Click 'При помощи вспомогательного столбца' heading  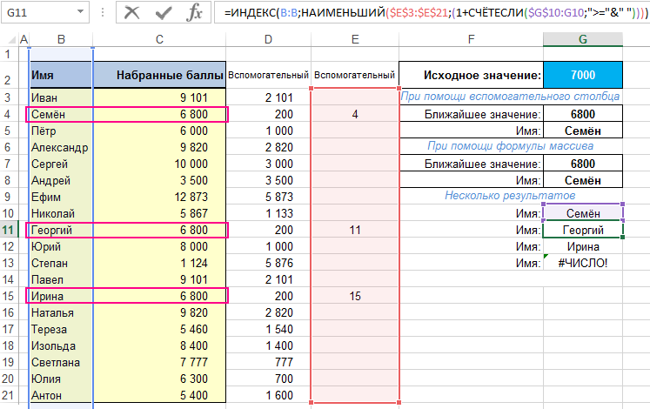[x=510, y=97]
